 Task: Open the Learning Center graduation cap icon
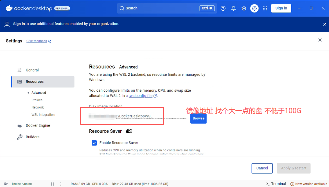(x=244, y=8)
